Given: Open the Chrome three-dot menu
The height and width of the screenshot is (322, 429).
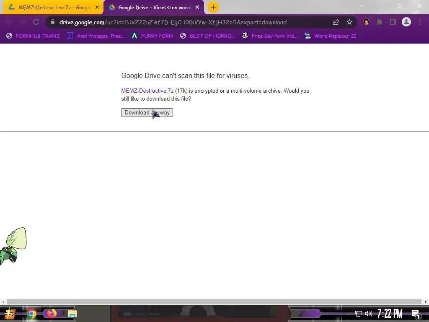Looking at the screenshot, I should click(x=420, y=22).
